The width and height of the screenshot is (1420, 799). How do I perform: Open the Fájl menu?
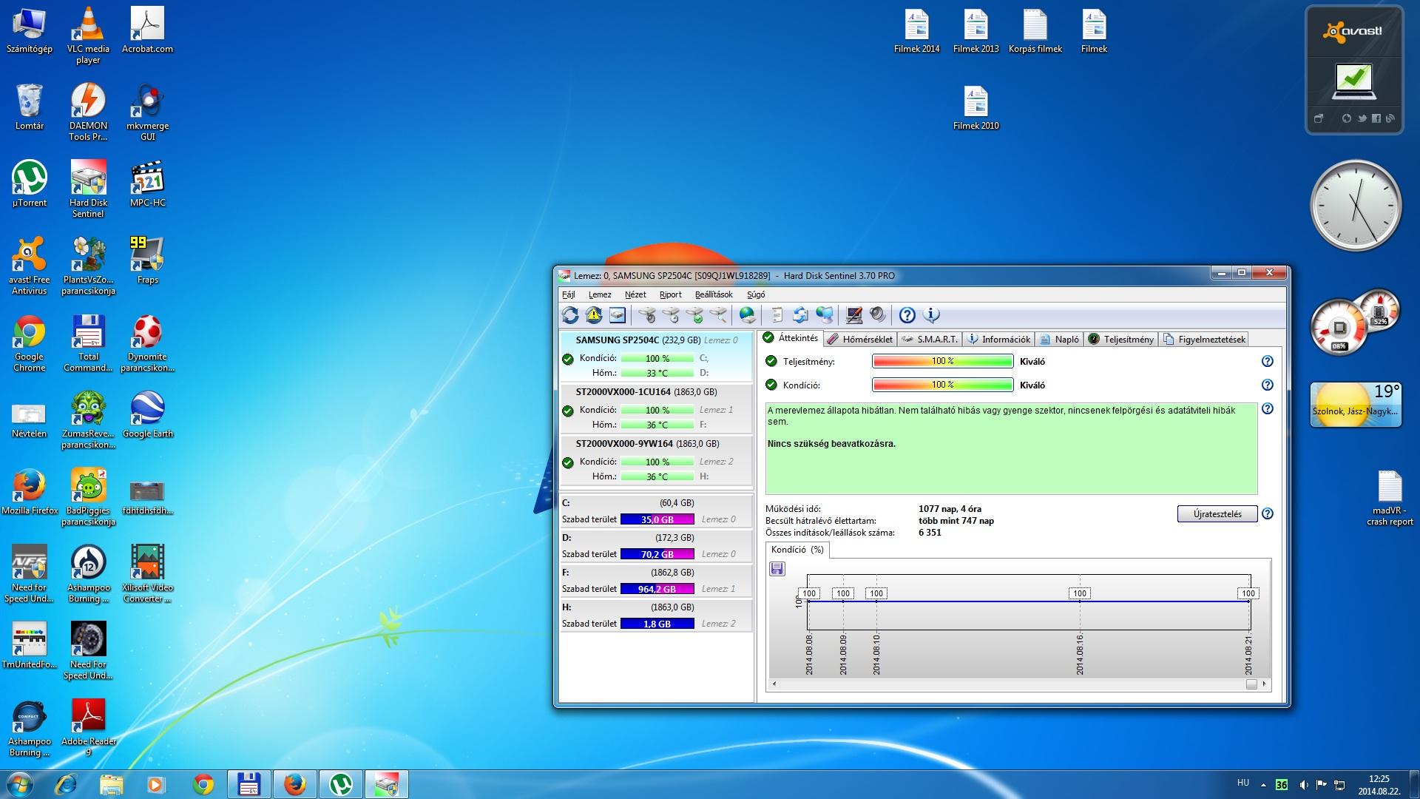(569, 294)
